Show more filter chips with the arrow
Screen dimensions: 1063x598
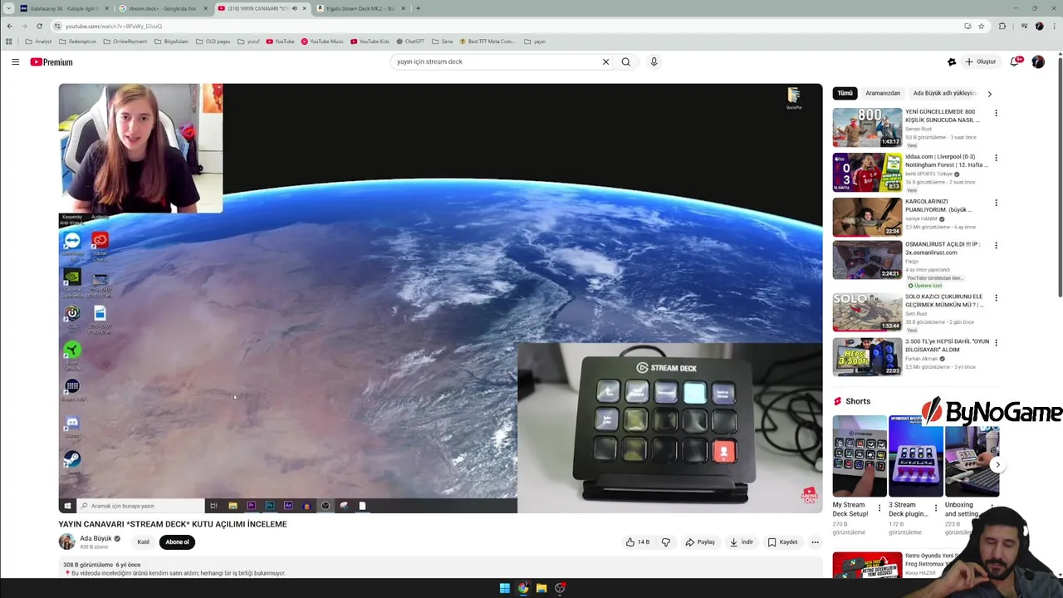click(989, 94)
